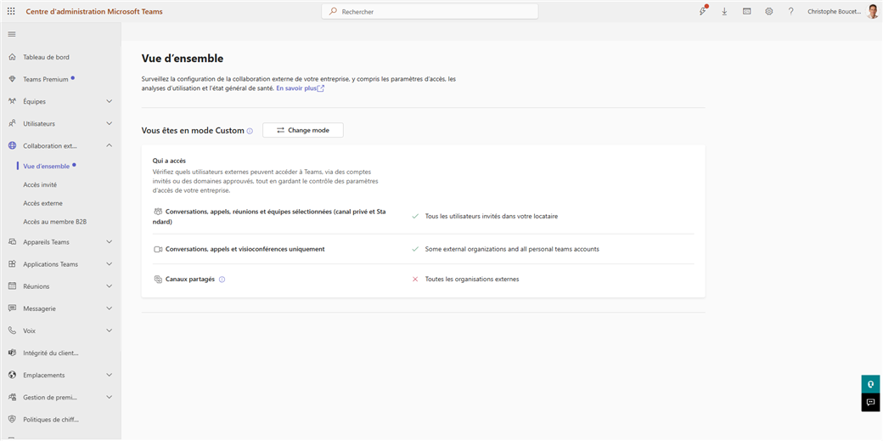
Task: Click the download icon in header
Action: click(x=724, y=11)
